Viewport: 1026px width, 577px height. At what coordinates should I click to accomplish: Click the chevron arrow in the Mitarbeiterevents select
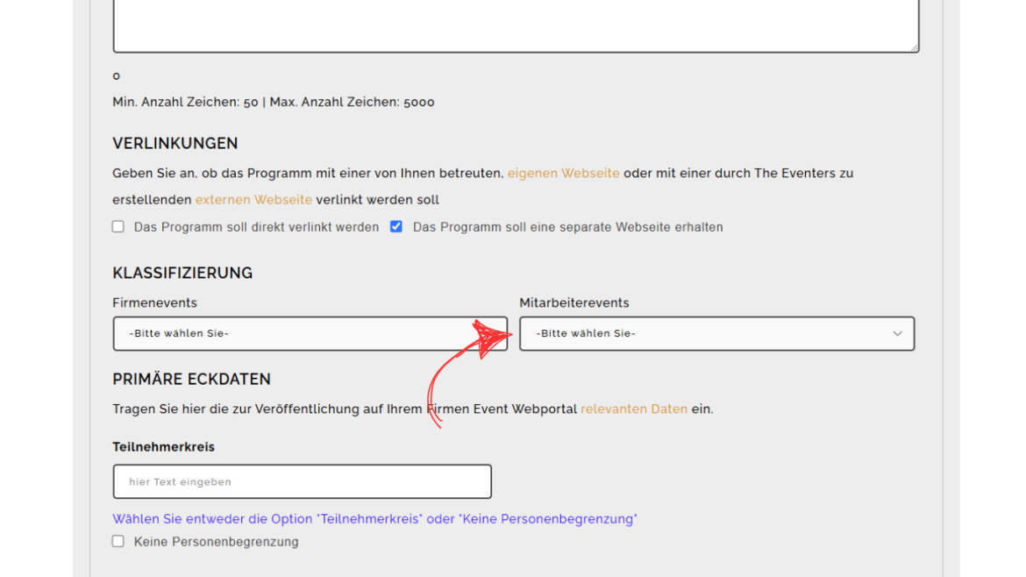(x=897, y=333)
